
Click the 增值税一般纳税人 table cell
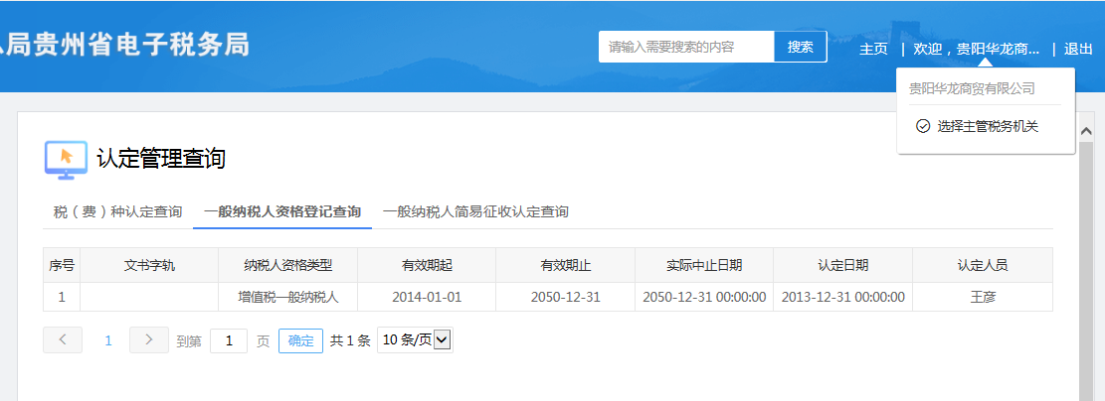click(x=287, y=297)
